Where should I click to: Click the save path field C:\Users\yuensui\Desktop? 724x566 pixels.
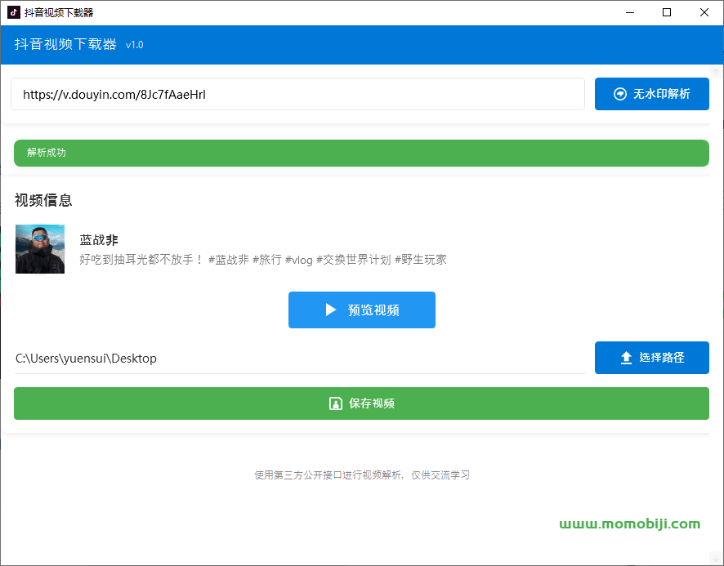click(300, 359)
